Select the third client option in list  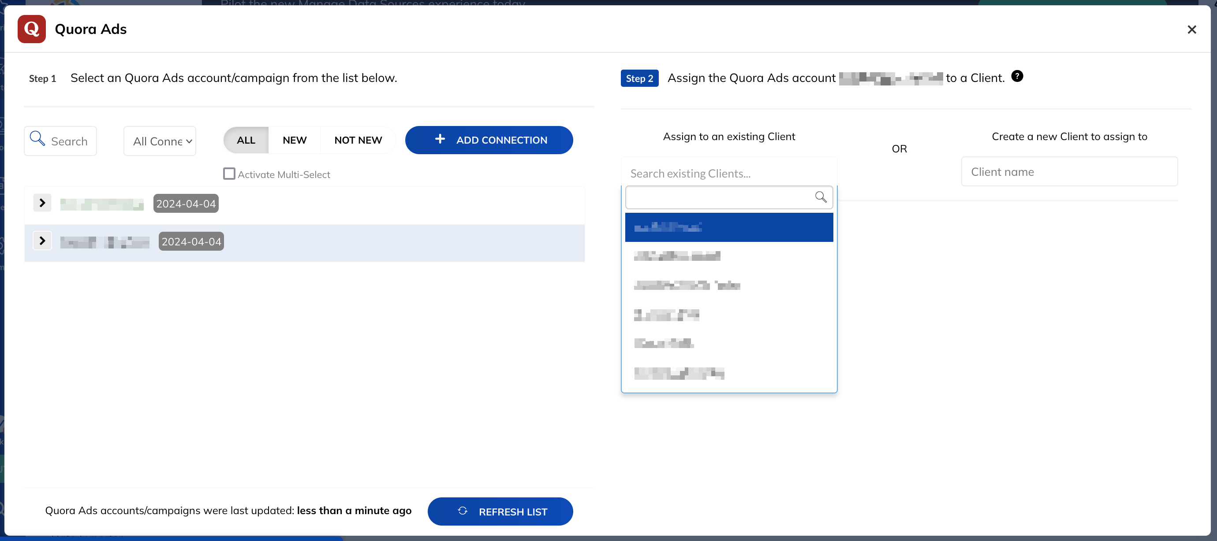729,285
